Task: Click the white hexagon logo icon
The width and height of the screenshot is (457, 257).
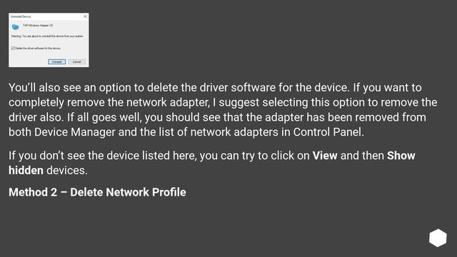Action: [438, 238]
